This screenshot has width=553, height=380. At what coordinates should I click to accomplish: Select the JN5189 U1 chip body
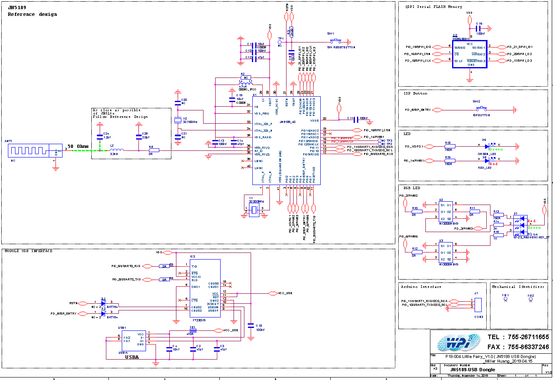(x=286, y=140)
